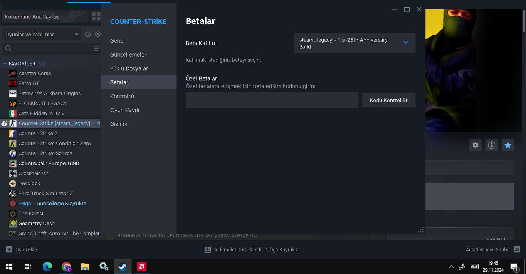The width and height of the screenshot is (526, 274).
Task: Click the game info icon
Action: click(x=492, y=145)
